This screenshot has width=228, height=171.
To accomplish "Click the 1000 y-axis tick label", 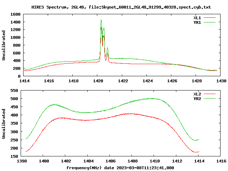I will (x=15, y=37).
